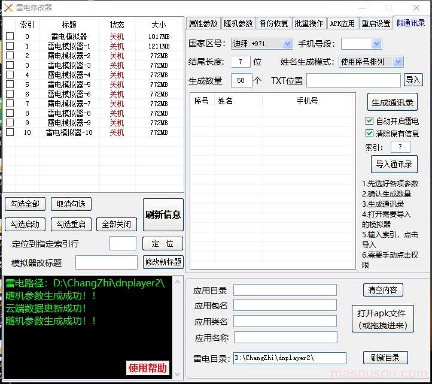432x384 pixels.
Task: Check the box for 雷电模拟器-1 row
Action: 10,46
